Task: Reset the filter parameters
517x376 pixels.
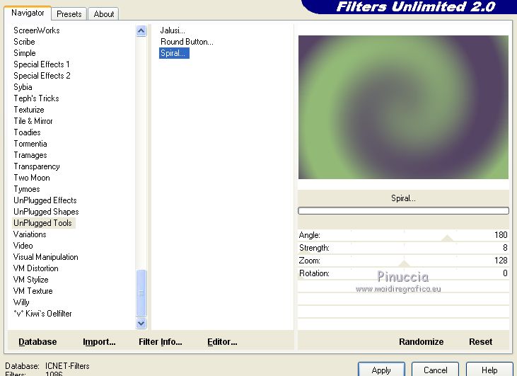Action: (480, 342)
